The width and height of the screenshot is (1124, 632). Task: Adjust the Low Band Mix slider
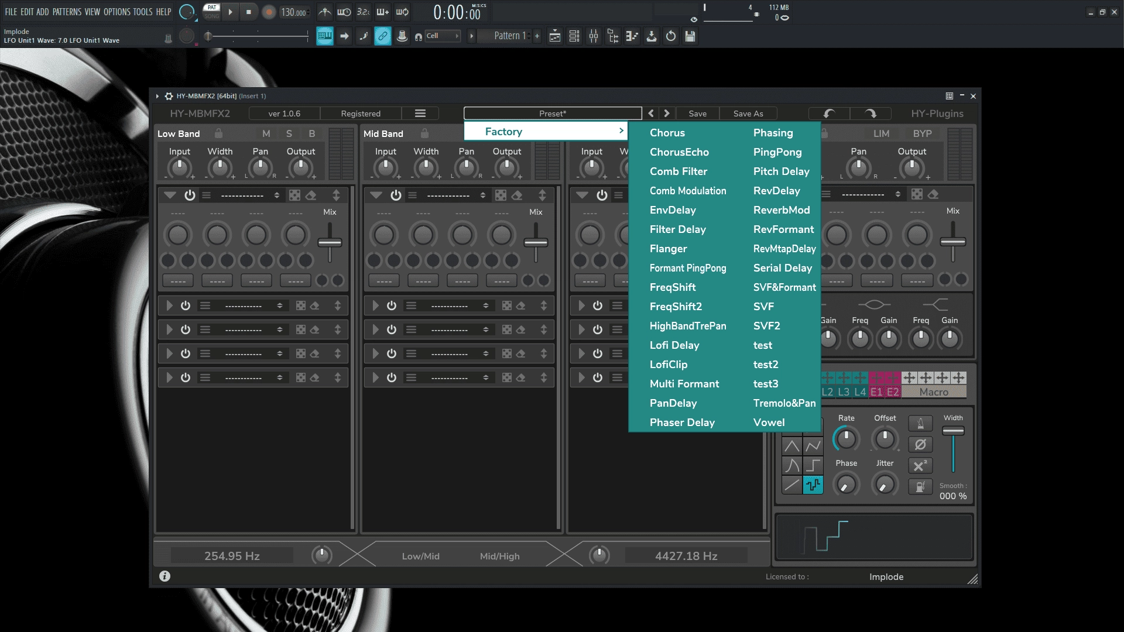(x=330, y=242)
